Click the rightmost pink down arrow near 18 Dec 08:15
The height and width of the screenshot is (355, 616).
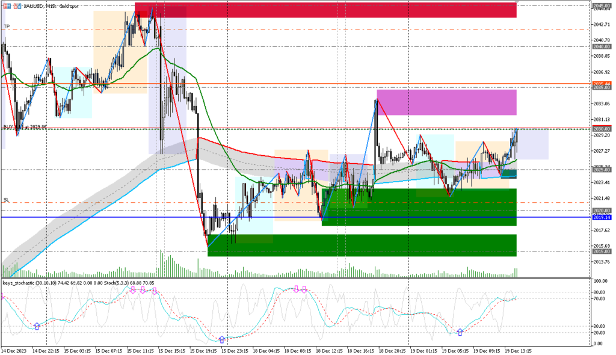(x=304, y=289)
